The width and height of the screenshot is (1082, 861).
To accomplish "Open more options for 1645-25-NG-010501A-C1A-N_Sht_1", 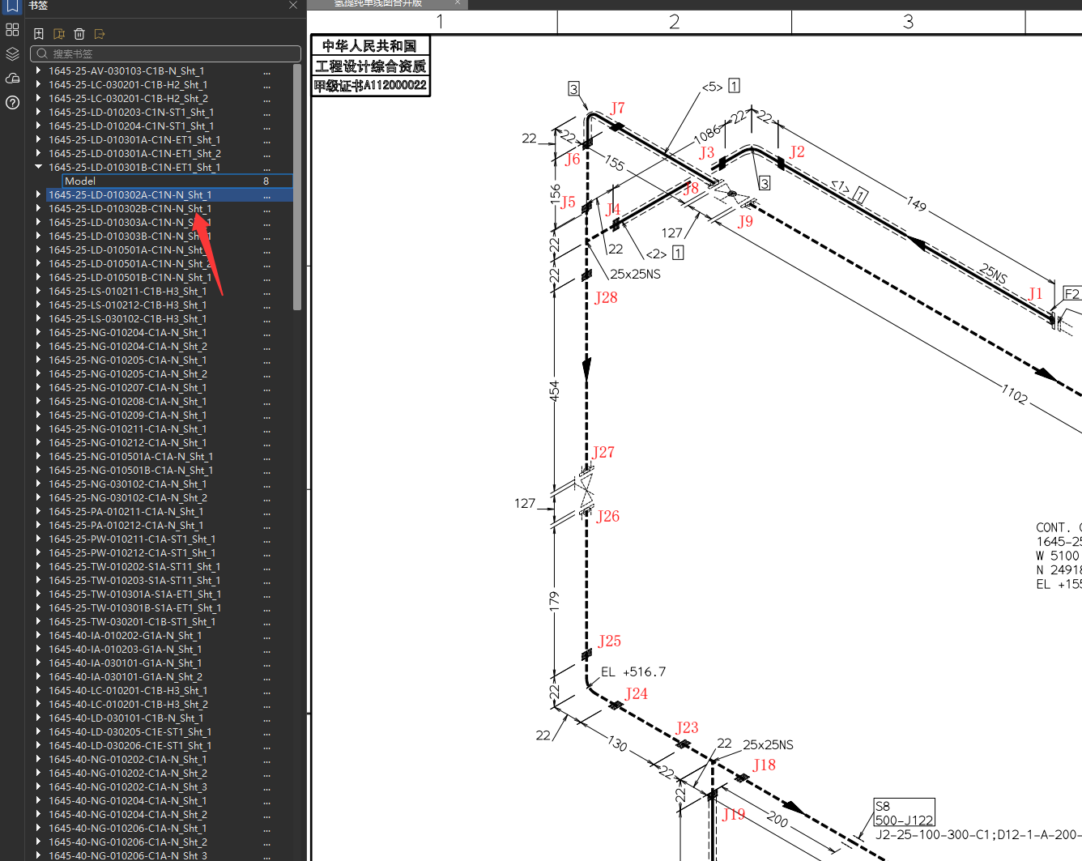I will (x=266, y=457).
